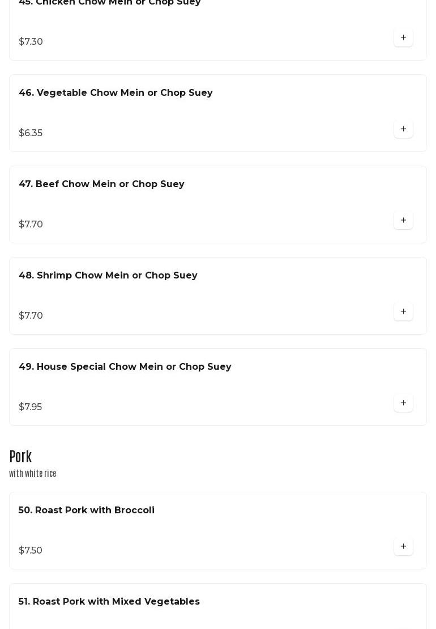
Task: Add Roast Pork with Broccoli plus icon
Action: (x=403, y=546)
